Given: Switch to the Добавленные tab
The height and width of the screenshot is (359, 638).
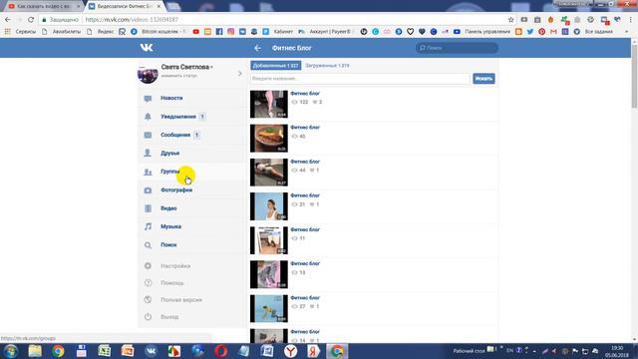Looking at the screenshot, I should [x=275, y=66].
